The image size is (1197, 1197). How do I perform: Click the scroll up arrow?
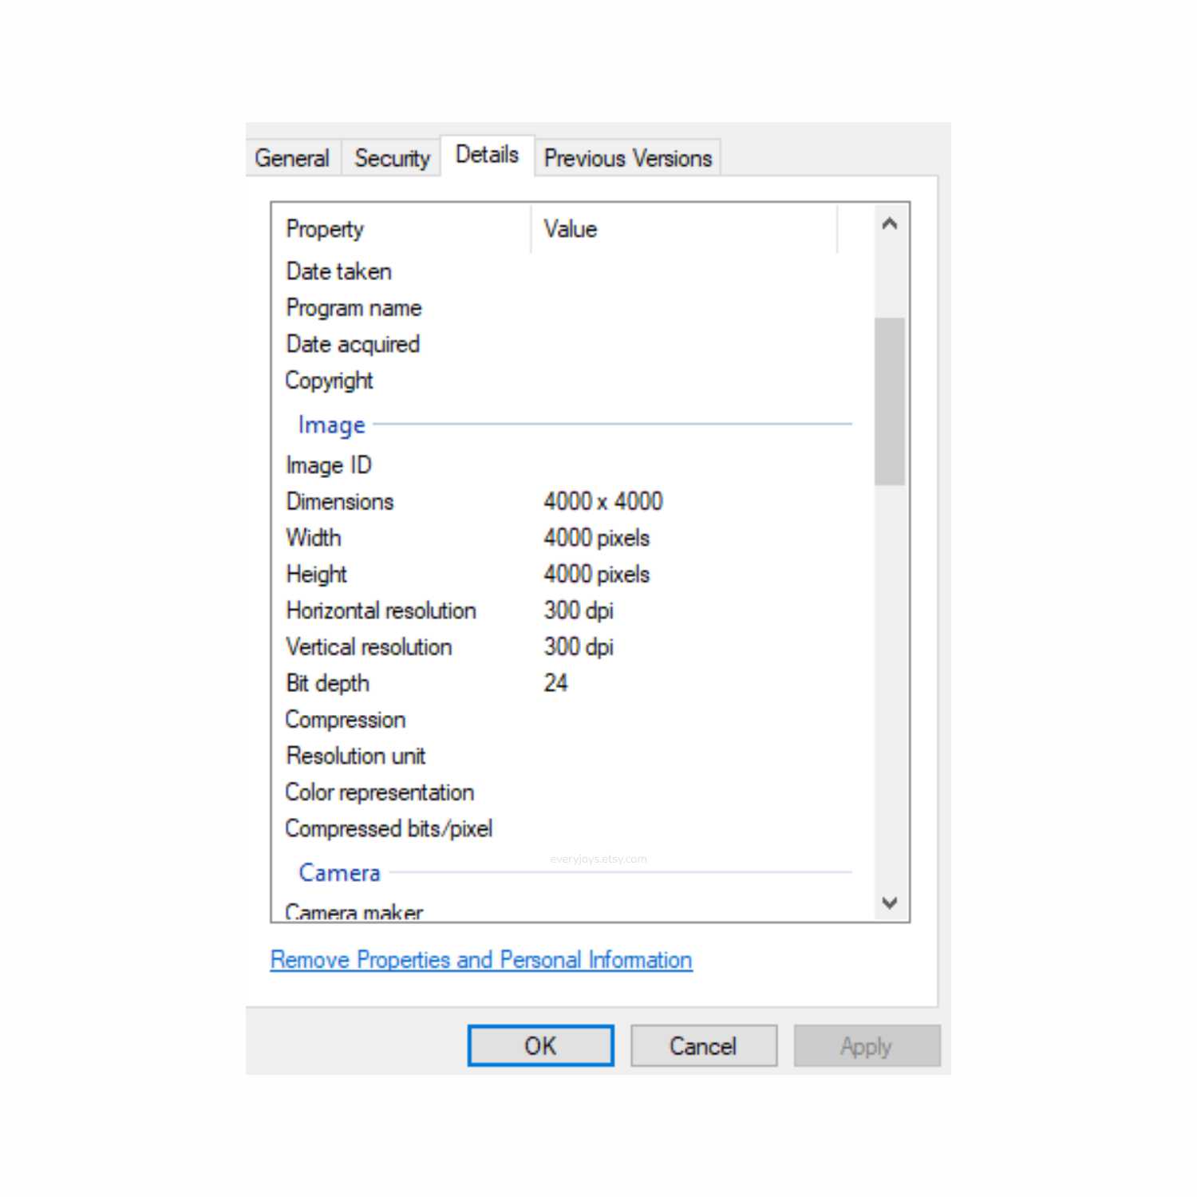click(x=890, y=224)
